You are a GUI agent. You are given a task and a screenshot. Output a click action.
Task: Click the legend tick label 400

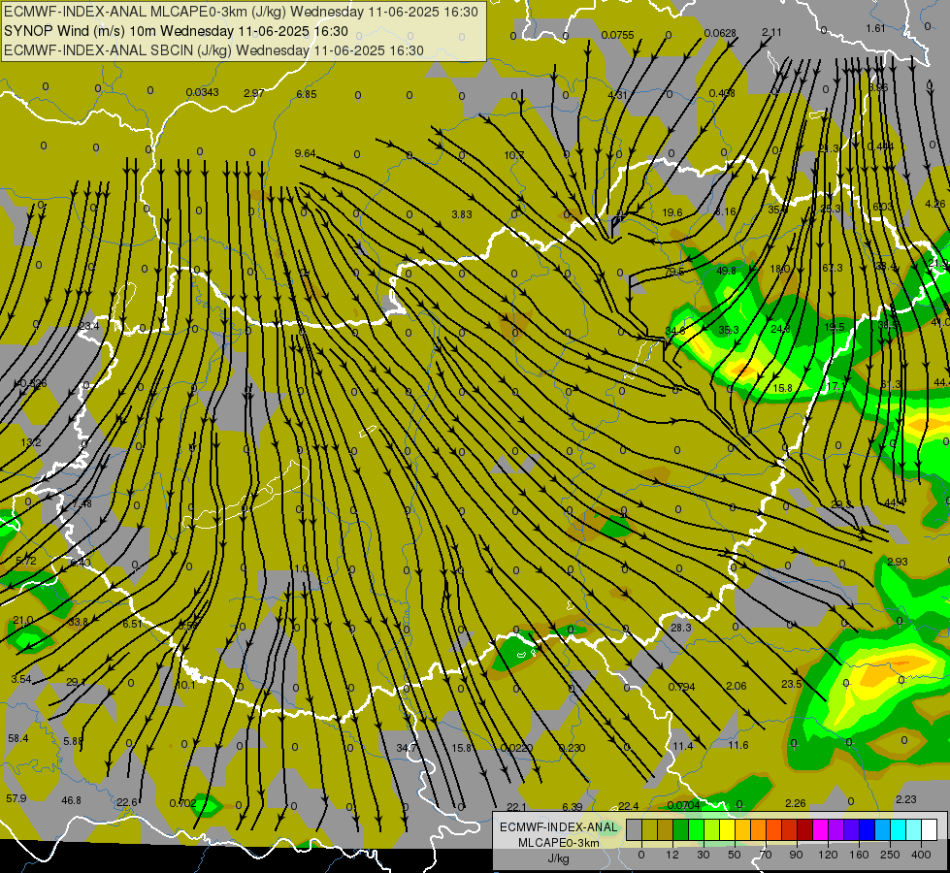tap(921, 855)
